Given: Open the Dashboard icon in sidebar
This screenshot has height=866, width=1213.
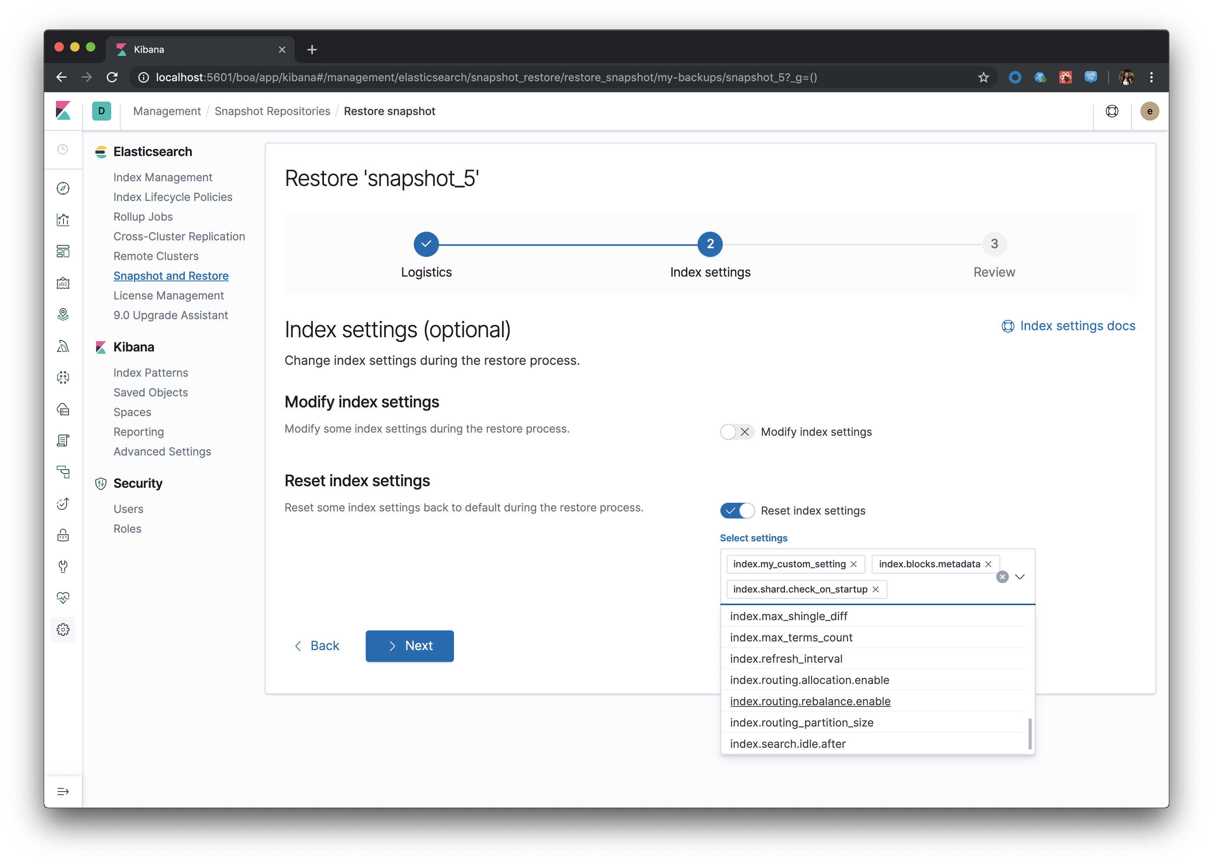Looking at the screenshot, I should [x=63, y=251].
